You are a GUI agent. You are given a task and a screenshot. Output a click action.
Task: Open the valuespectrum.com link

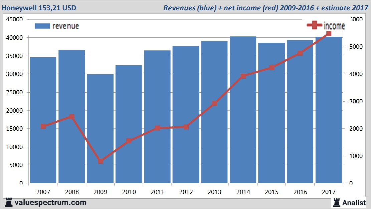click(51, 202)
